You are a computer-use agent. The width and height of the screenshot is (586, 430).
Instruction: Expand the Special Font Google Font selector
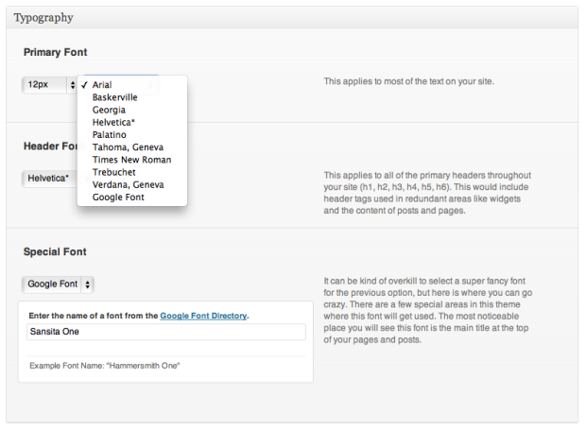tap(59, 284)
